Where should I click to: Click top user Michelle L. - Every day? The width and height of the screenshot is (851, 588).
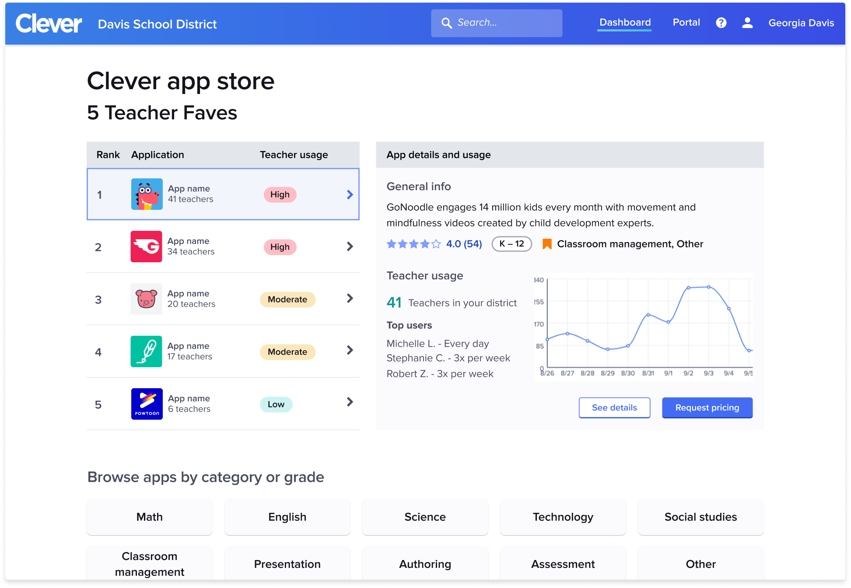point(438,344)
